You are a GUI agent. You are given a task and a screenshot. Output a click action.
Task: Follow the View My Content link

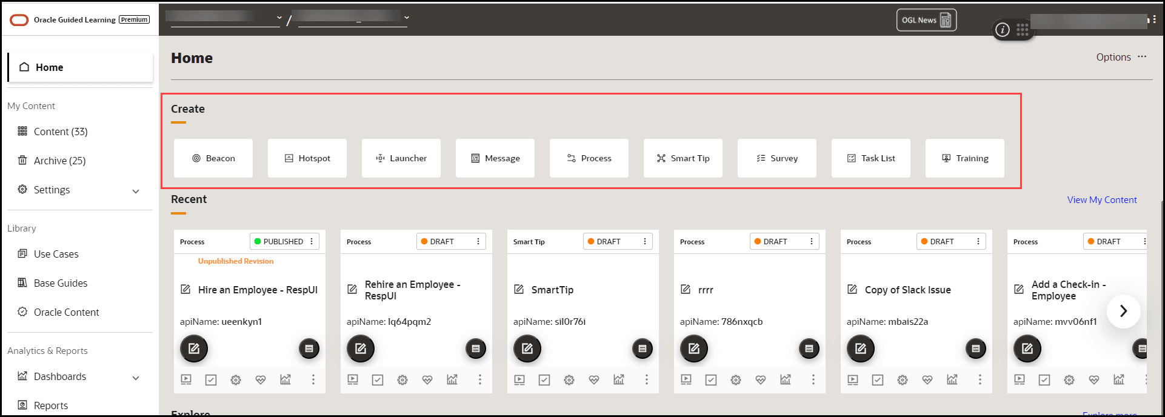click(x=1102, y=200)
